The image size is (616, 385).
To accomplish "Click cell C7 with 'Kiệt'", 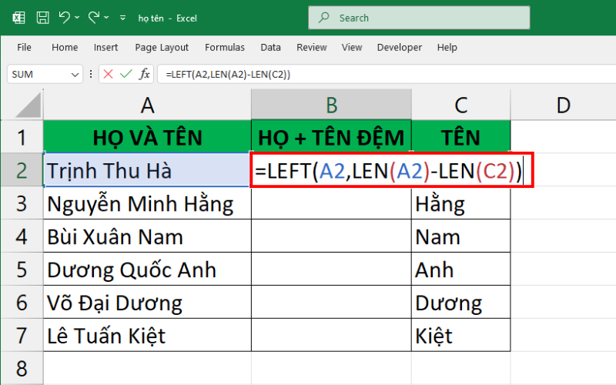I will click(460, 335).
